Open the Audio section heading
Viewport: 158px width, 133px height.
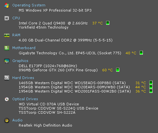coord(17,120)
